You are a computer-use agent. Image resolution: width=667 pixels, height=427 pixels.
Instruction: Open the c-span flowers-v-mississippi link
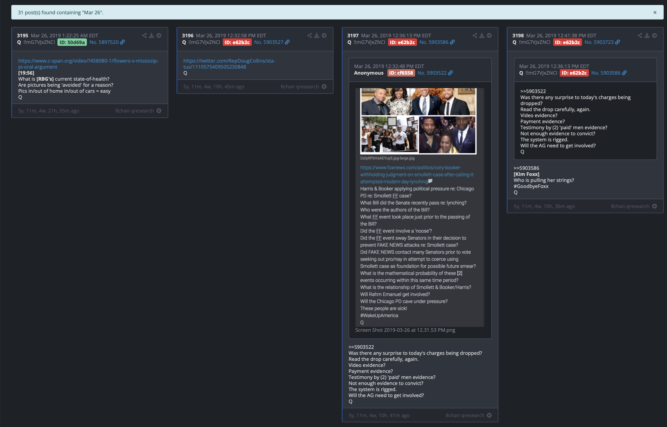(88, 64)
